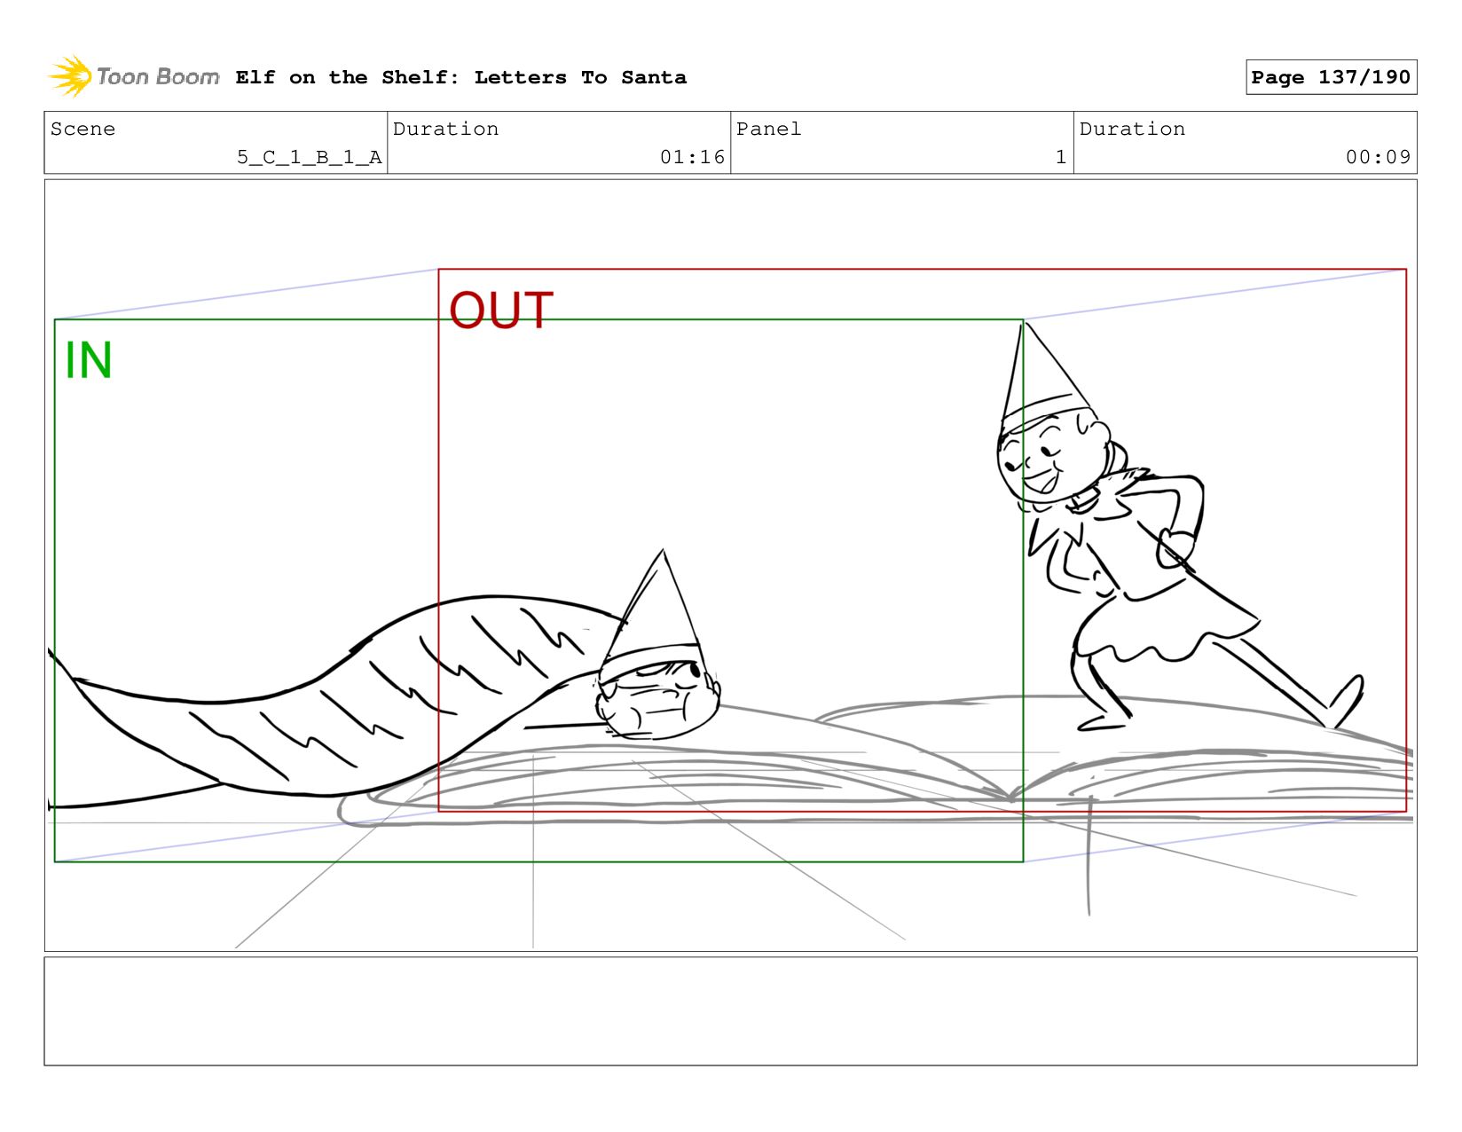Click the 'Page 137/190' box

pyautogui.click(x=1331, y=77)
